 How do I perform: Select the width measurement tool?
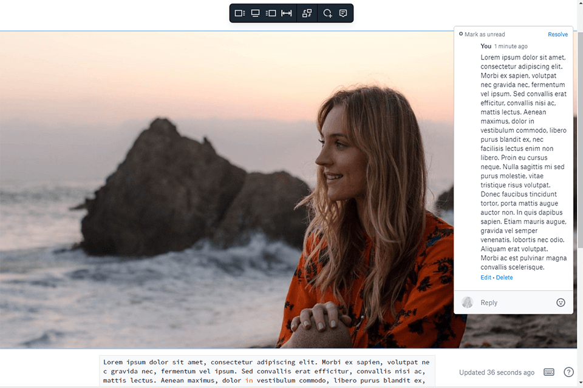286,13
